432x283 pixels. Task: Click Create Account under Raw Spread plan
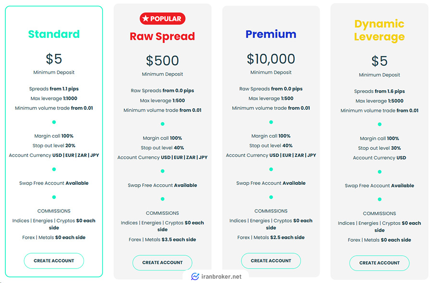pyautogui.click(x=162, y=263)
